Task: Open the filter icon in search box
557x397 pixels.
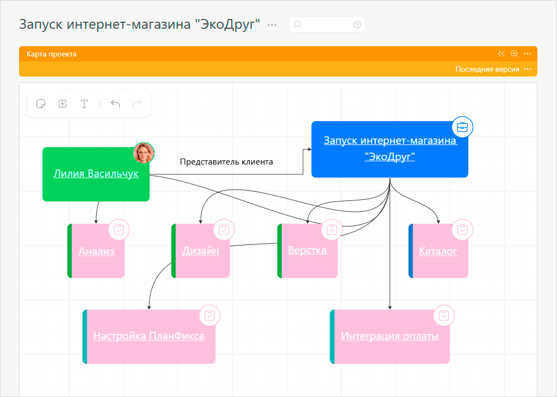Action: coord(357,24)
